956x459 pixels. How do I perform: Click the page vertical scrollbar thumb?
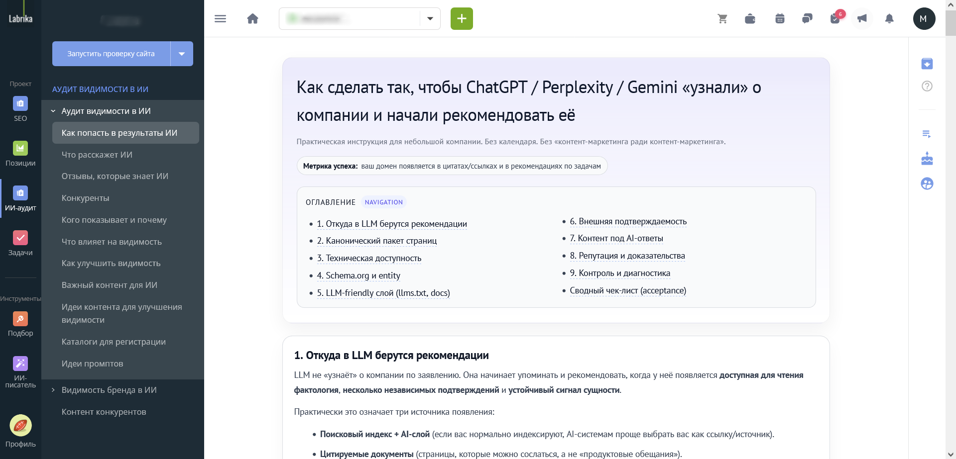tap(951, 23)
